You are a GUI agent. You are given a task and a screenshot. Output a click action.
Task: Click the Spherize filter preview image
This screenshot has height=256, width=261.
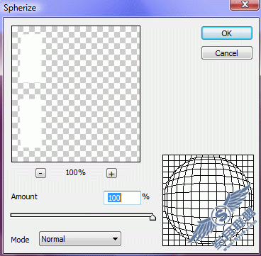[76, 94]
